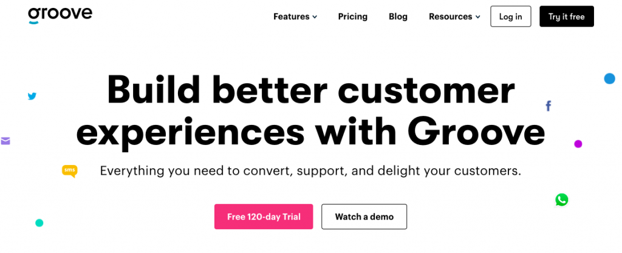Click the Groove logo
This screenshot has height=253, width=622.
tap(60, 15)
